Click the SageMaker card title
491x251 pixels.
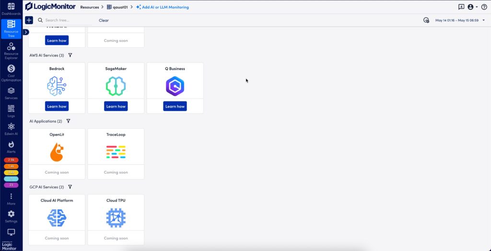click(x=116, y=68)
